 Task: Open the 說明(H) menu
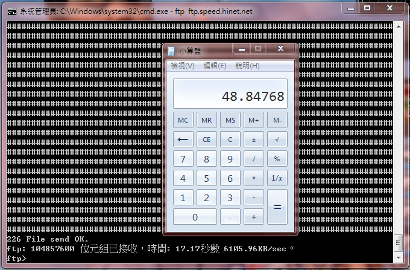[x=247, y=66]
